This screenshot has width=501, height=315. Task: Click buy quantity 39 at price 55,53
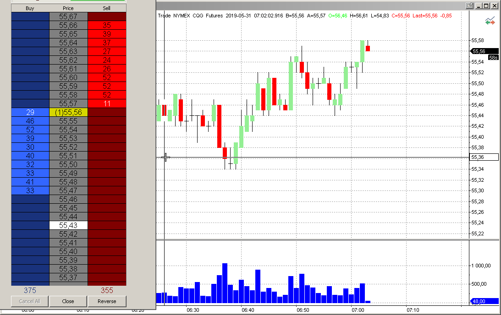[x=30, y=139]
